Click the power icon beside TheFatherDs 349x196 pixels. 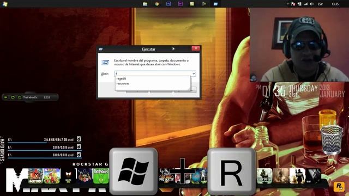(x=20, y=97)
